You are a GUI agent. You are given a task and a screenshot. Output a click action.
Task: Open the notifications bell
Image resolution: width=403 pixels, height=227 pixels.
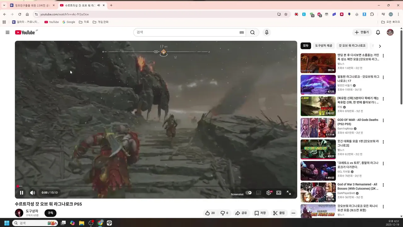(x=378, y=32)
